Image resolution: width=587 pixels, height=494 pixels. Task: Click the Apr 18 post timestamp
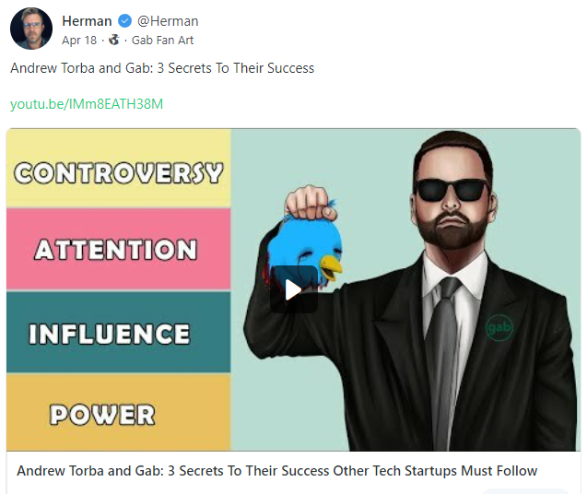[79, 40]
